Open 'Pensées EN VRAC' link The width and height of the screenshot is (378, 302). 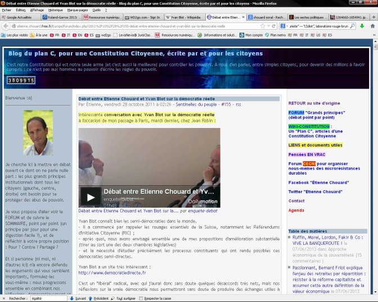[307, 154]
